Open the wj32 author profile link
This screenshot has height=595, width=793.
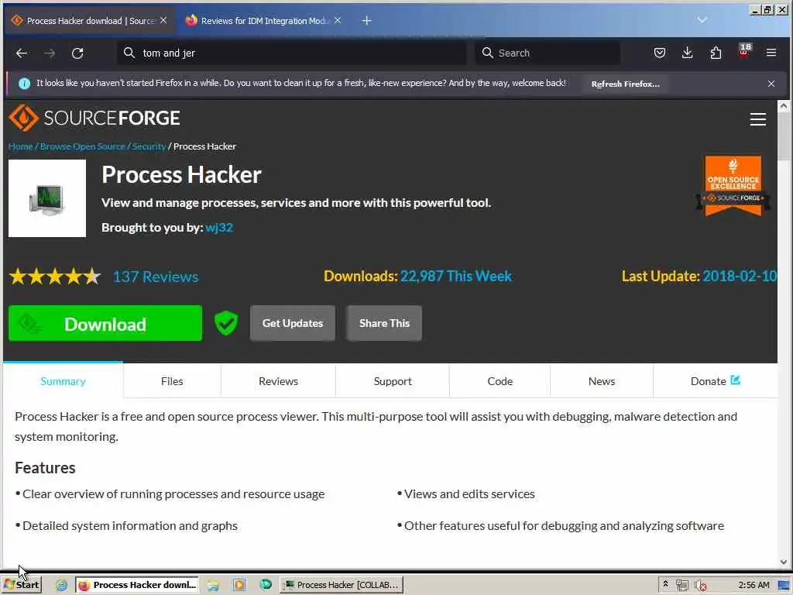pos(219,228)
